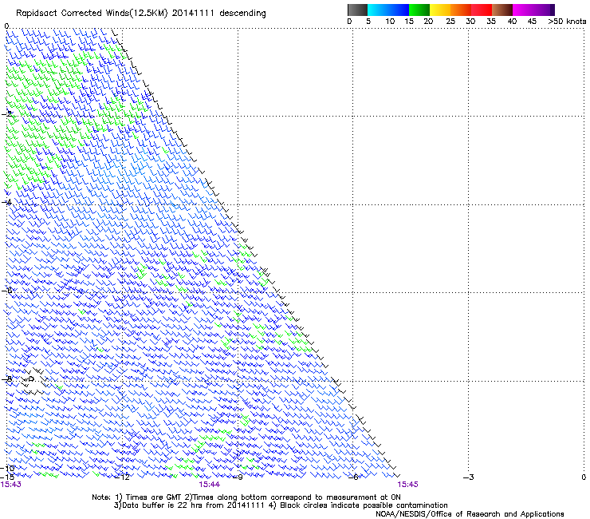Screen dimensions: 590x519
Task: Click the 'NOAA/NESDIS/Office of Research and Applications' credit
Action: (470, 514)
